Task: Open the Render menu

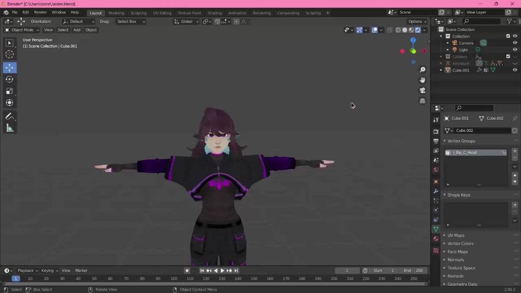Action: pyautogui.click(x=40, y=12)
